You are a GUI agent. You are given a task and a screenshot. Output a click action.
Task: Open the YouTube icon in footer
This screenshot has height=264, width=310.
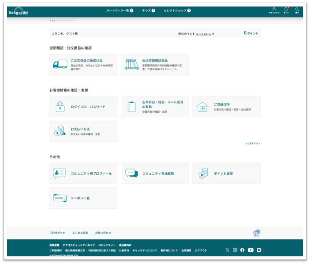[x=251, y=250]
